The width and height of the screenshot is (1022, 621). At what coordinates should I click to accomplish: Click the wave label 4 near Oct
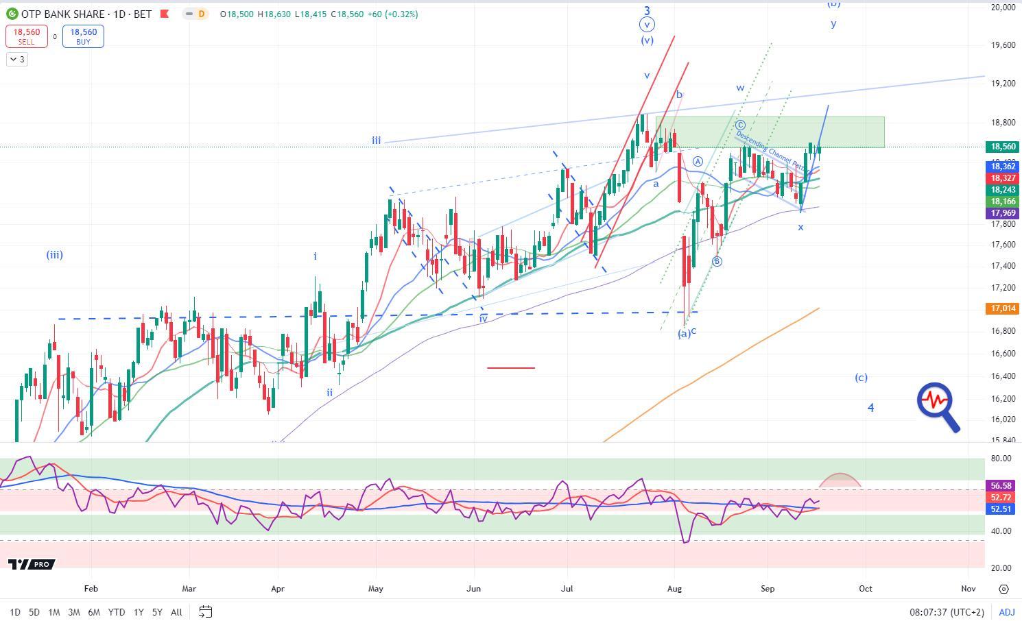(871, 408)
